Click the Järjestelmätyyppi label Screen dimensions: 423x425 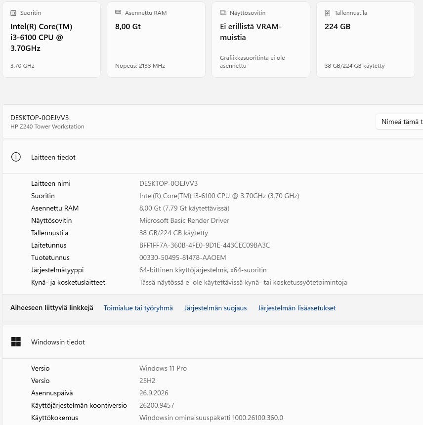[57, 270]
